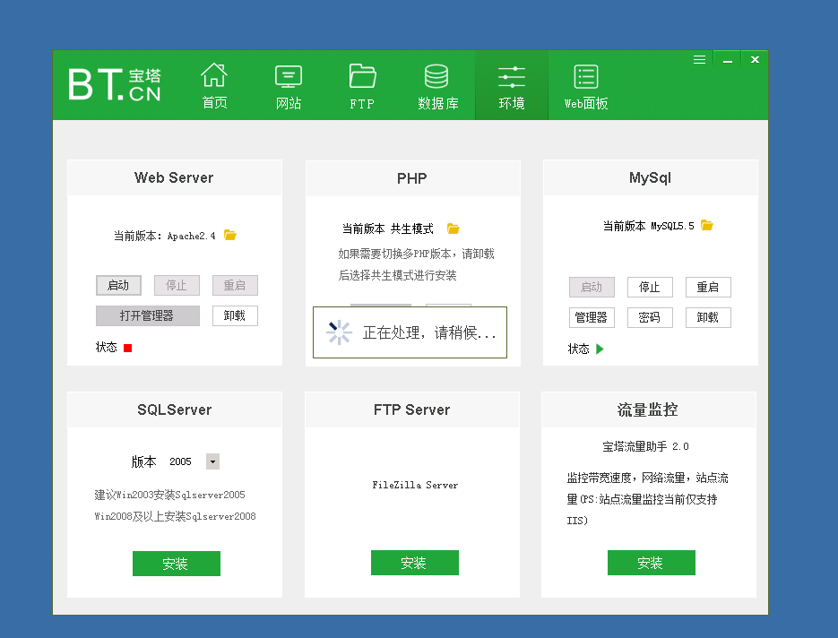Click the green MySql running status icon
Image resolution: width=838 pixels, height=638 pixels.
[x=600, y=349]
